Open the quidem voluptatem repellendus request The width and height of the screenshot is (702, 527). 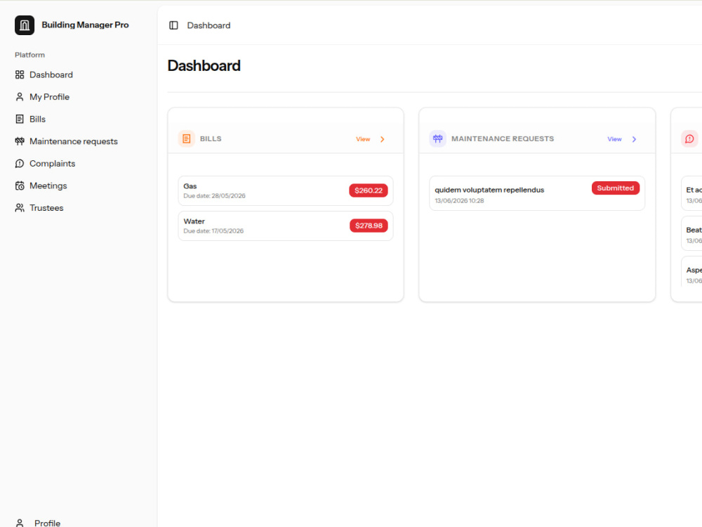point(537,193)
